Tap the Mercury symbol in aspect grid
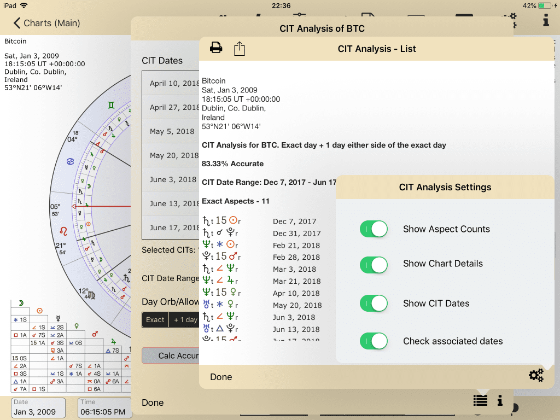Screen dimensions: 560x420 [58, 318]
